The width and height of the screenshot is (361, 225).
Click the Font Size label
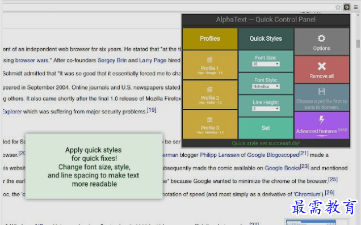coord(266,58)
